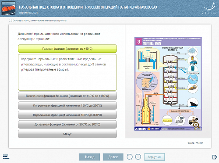Expand the Мазут section
Viewport: 219px width, 163px height.
coord(67,134)
